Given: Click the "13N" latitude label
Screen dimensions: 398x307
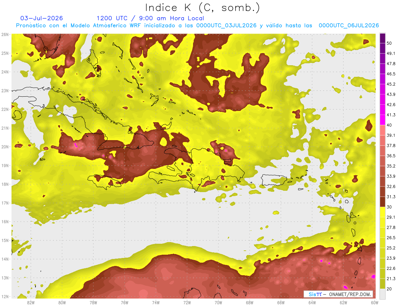Looking at the screenshot, I should coord(5,278).
